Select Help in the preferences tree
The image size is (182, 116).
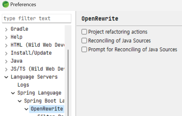[16, 37]
